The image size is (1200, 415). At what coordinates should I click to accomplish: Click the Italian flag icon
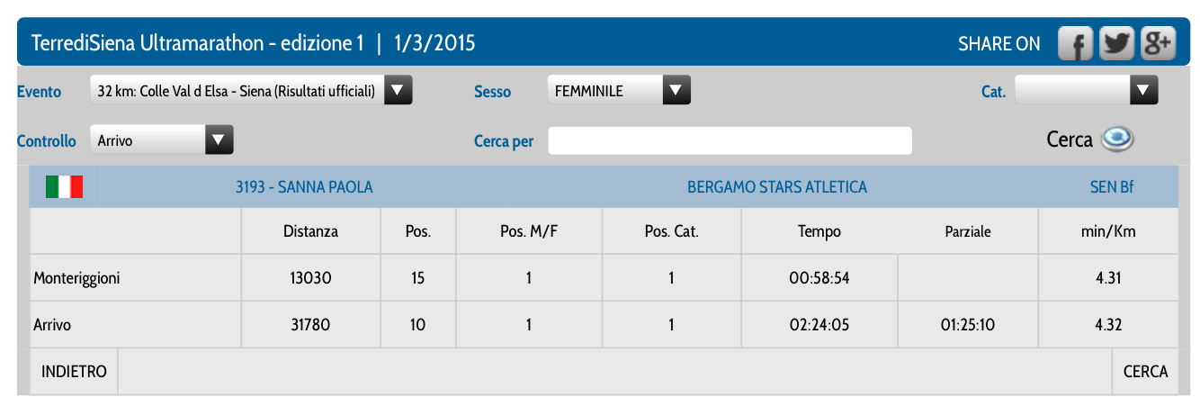pyautogui.click(x=64, y=187)
